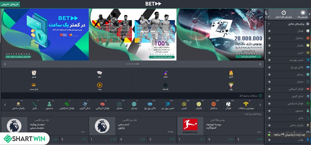Open فوتبال استرالیایی in the sidebar list
The image size is (311, 145).
coord(288,103)
